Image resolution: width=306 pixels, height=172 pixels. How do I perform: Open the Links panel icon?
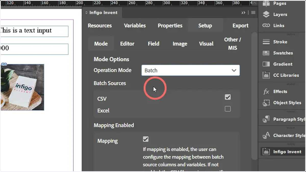[x=266, y=25]
